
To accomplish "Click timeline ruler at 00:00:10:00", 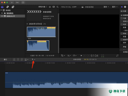I will (x=51, y=63).
